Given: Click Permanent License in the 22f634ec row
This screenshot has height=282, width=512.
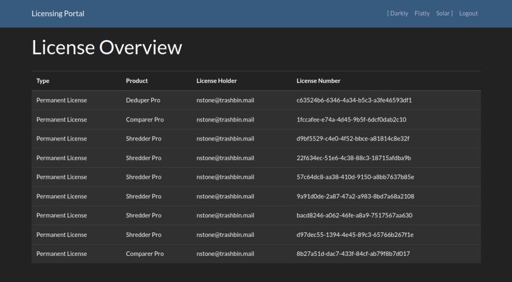Looking at the screenshot, I should coord(61,158).
